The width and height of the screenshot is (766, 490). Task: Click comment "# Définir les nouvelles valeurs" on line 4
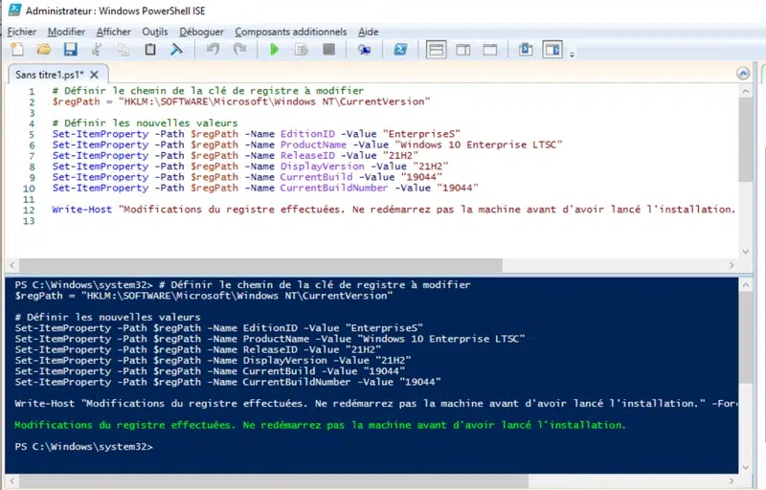(x=145, y=123)
